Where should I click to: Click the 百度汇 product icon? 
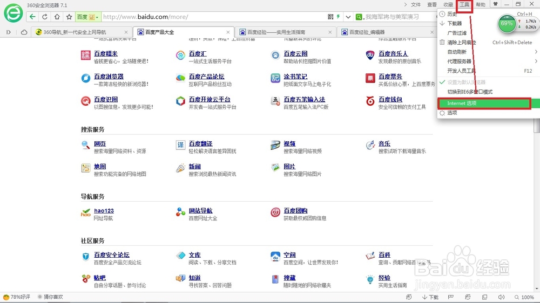pos(180,55)
